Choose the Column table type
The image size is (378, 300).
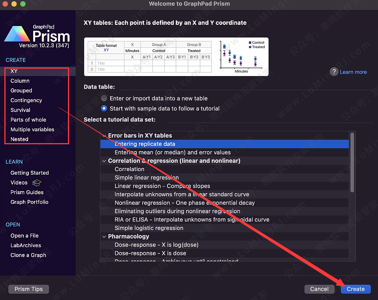[20, 81]
